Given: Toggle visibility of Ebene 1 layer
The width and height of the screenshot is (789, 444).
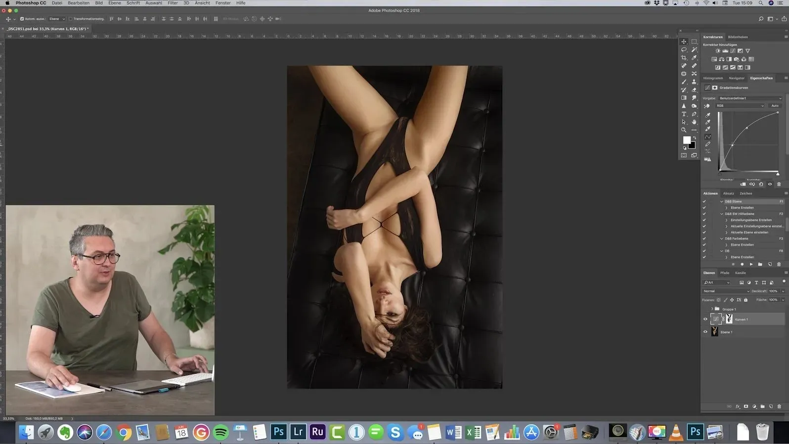Looking at the screenshot, I should pos(705,332).
